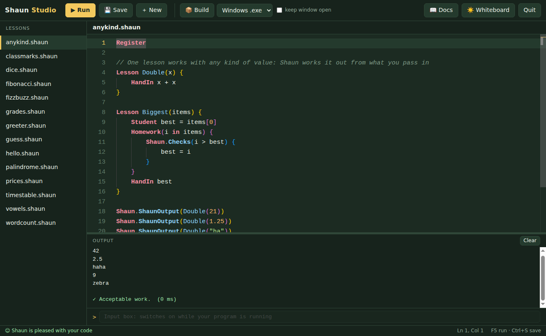This screenshot has width=546, height=336.
Task: Click the package Build icon
Action: (189, 10)
